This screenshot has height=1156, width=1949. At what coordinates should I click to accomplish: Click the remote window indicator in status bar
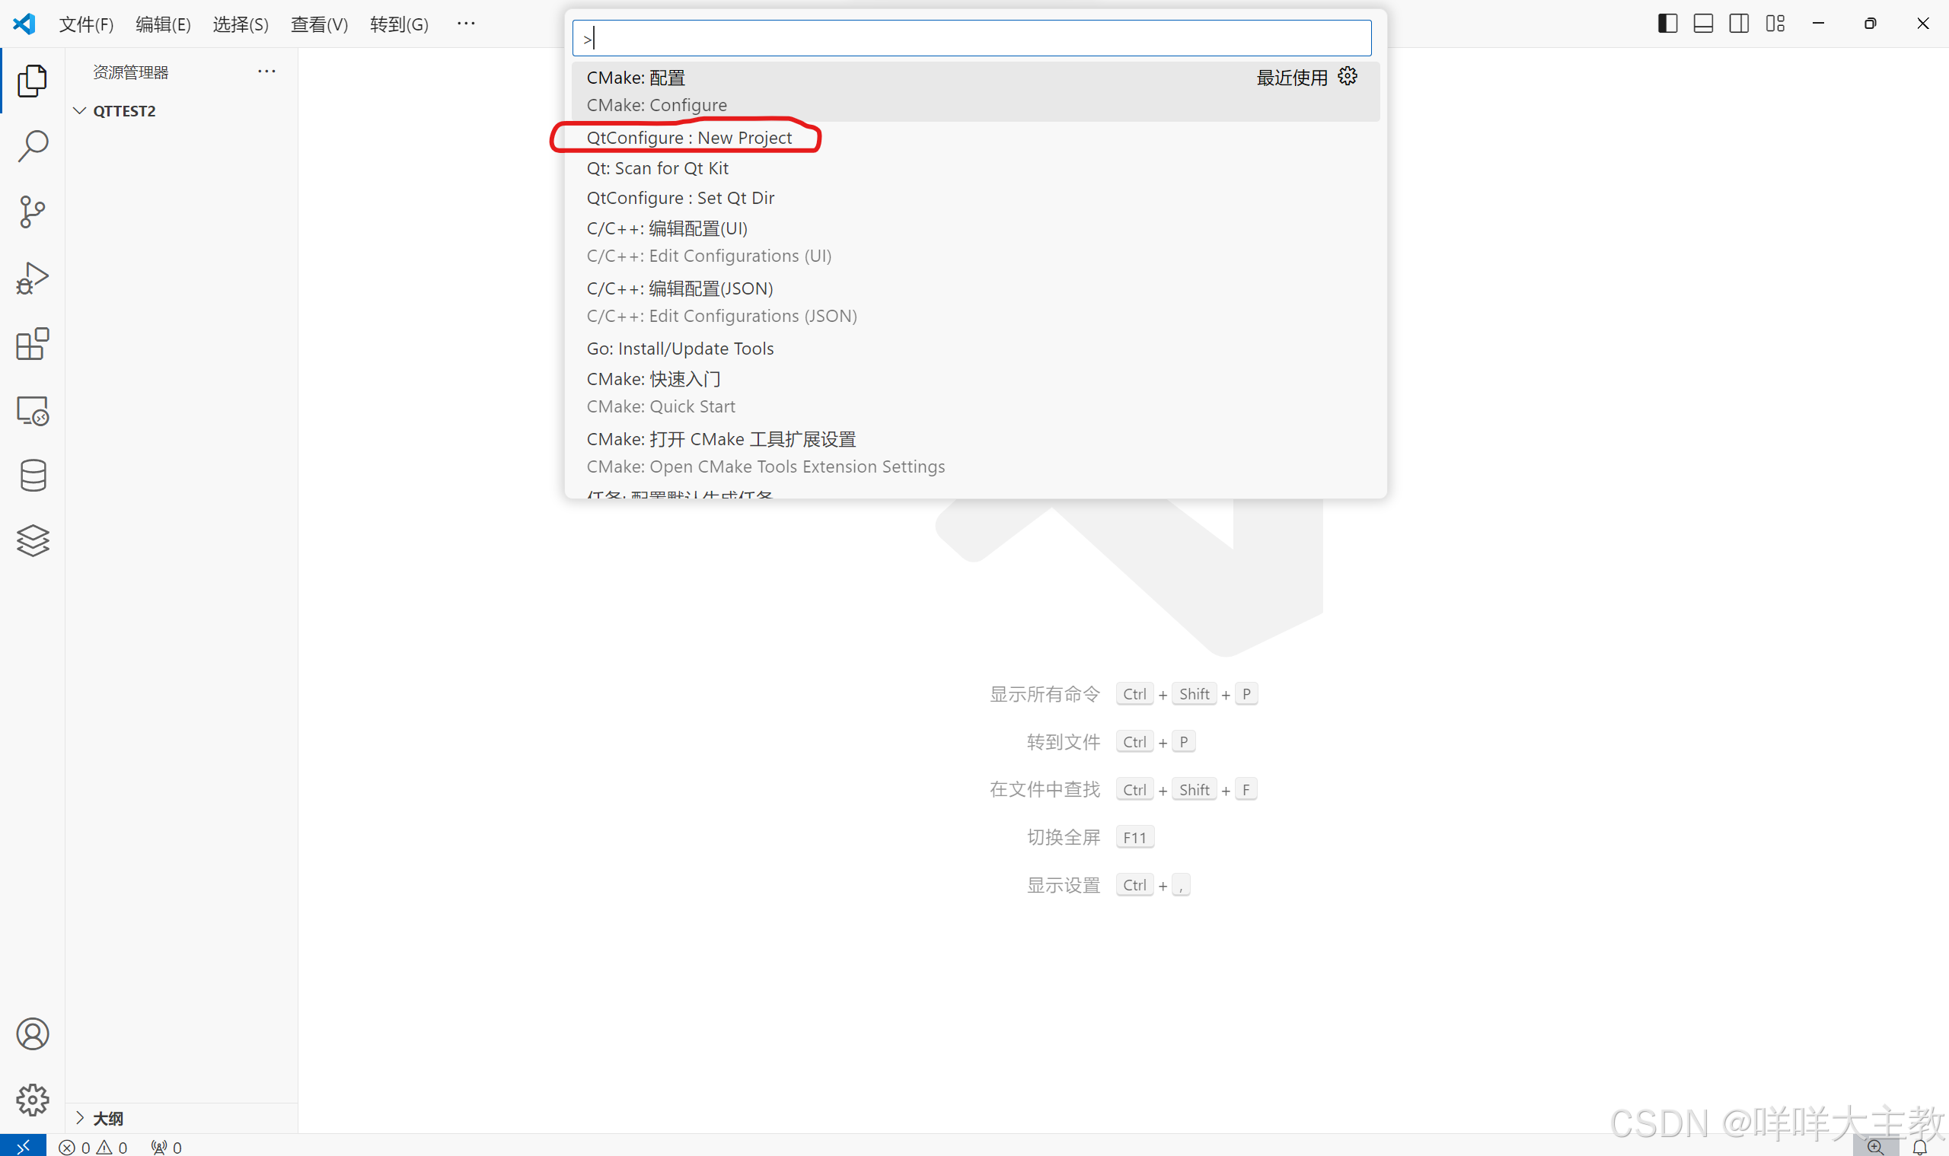click(x=23, y=1146)
